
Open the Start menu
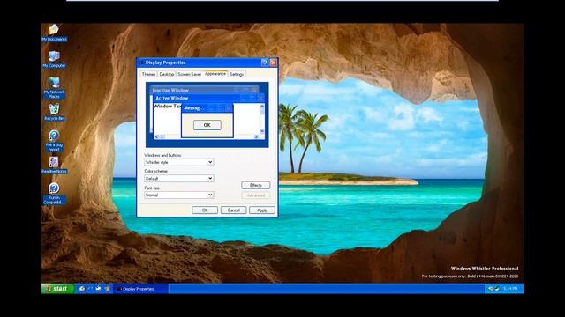pos(57,289)
